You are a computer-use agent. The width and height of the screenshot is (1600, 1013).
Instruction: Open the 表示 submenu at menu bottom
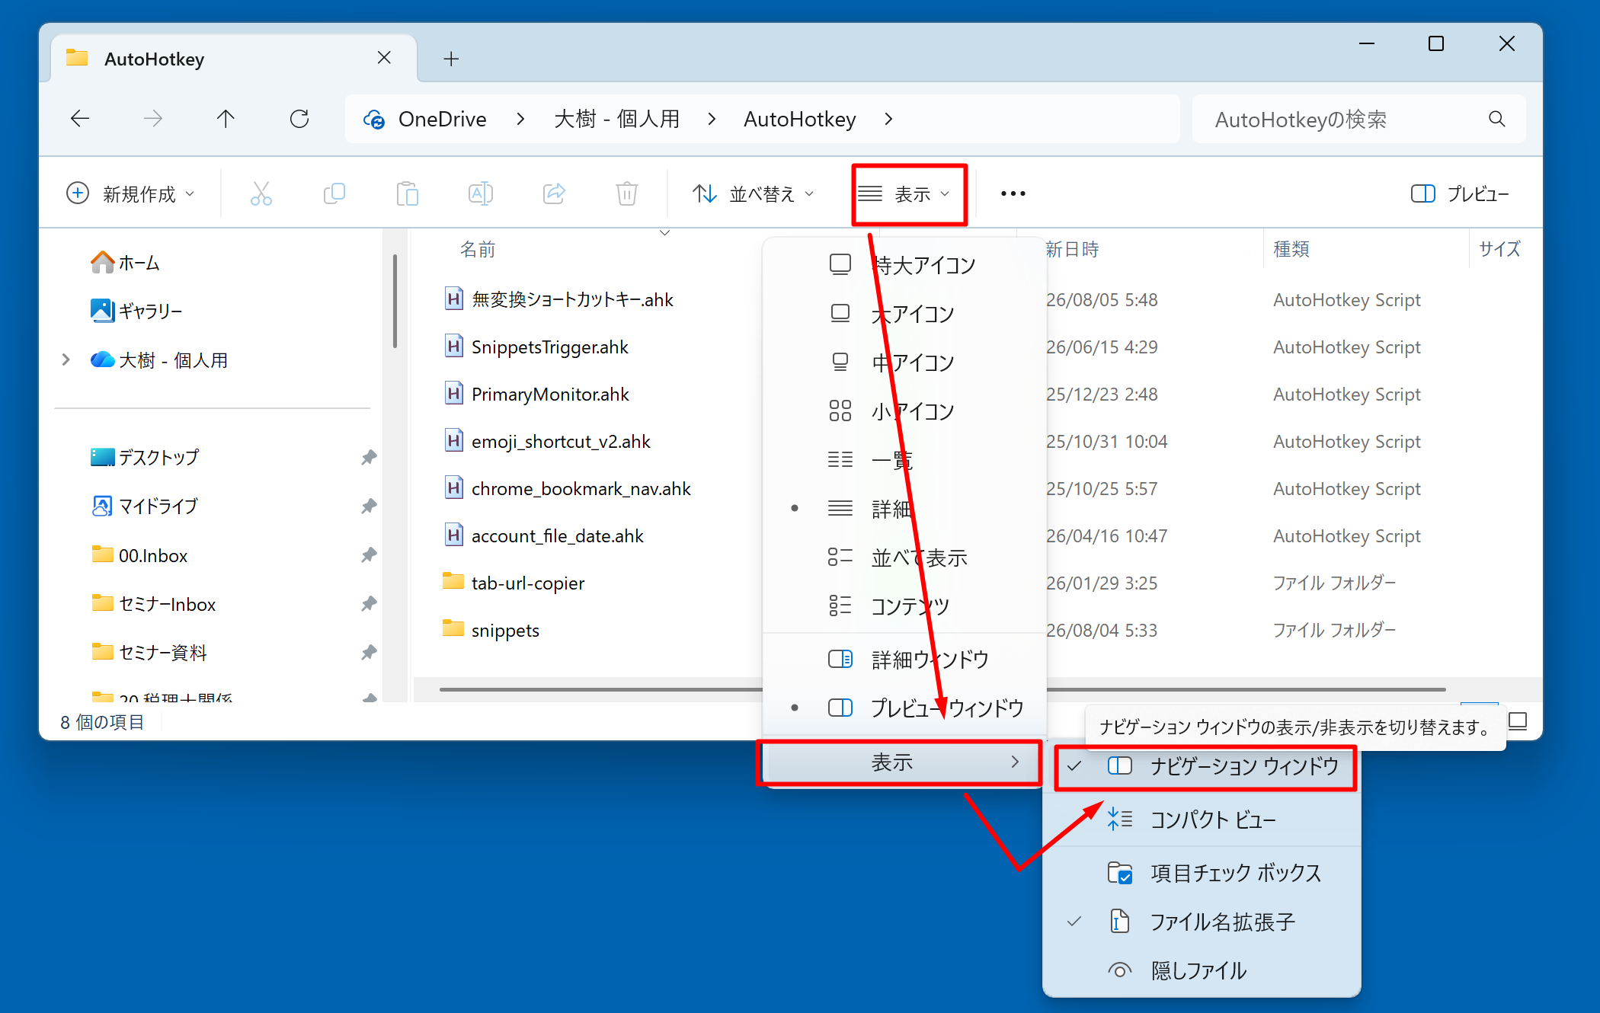(901, 762)
